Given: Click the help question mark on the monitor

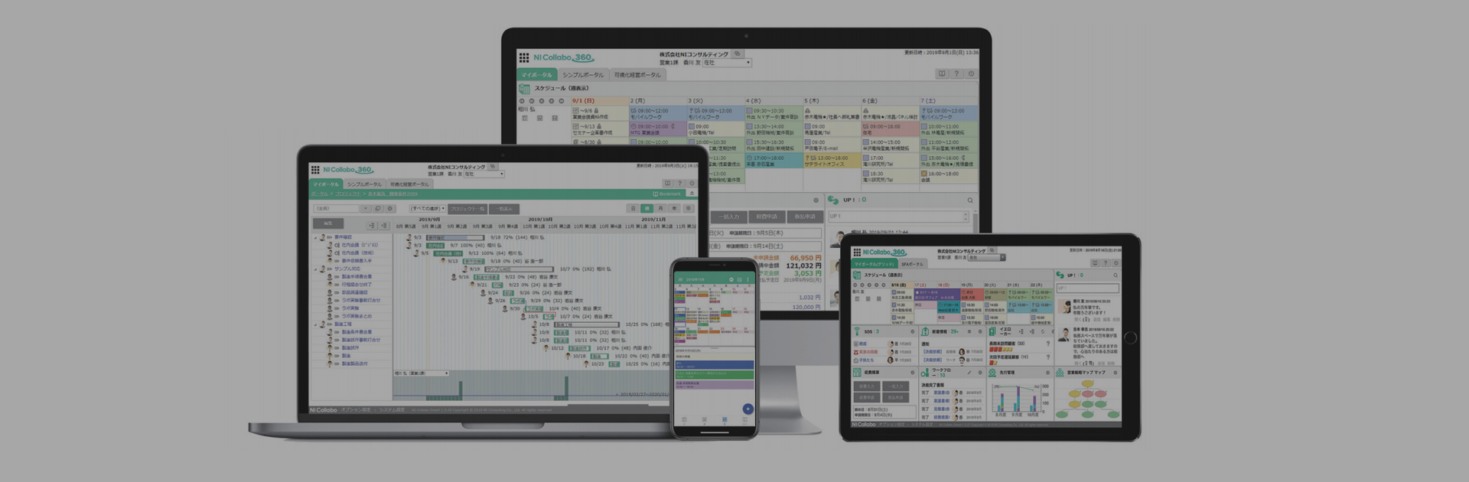Looking at the screenshot, I should coord(956,74).
